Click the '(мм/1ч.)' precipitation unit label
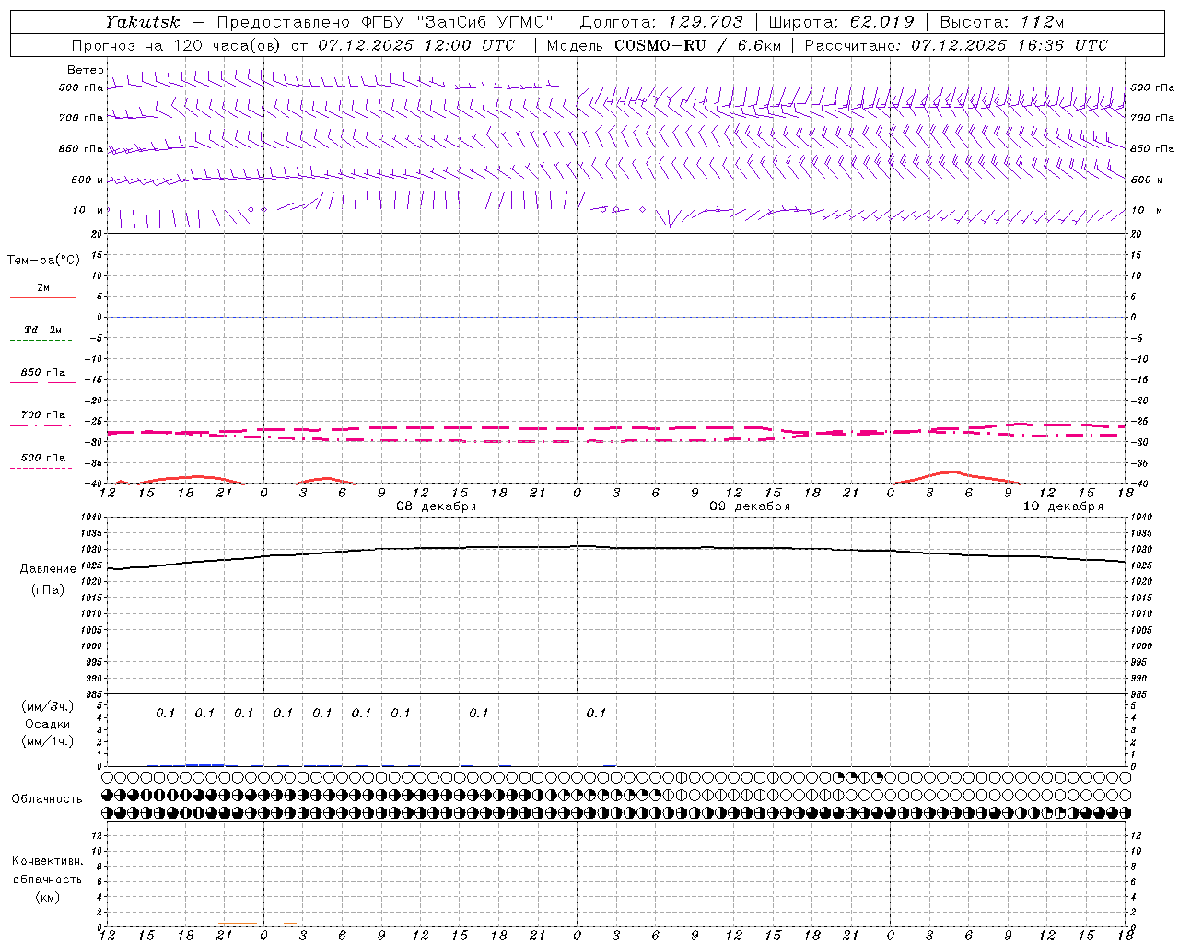Image resolution: width=1179 pixels, height=943 pixels. point(48,741)
